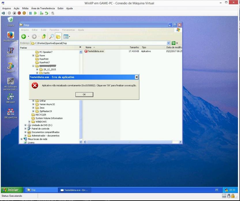Toggle the Folders pane toolbar button
The height and width of the screenshot is (201, 240).
[x=58, y=36]
